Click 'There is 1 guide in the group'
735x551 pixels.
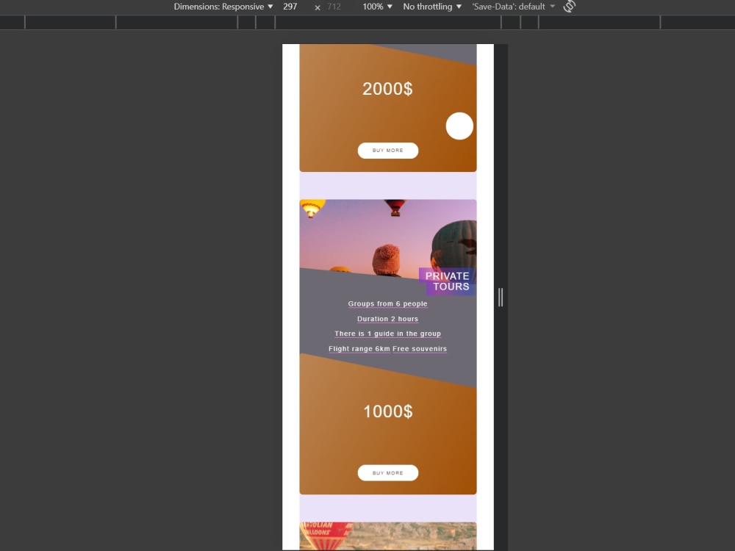tap(387, 334)
